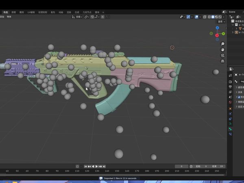Toggle snapping magnet in viewport header
The image size is (244, 183).
pos(92,17)
